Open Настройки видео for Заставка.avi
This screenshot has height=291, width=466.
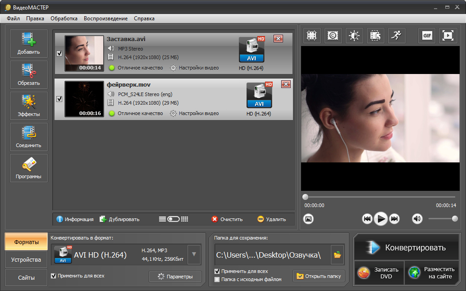[x=194, y=68]
